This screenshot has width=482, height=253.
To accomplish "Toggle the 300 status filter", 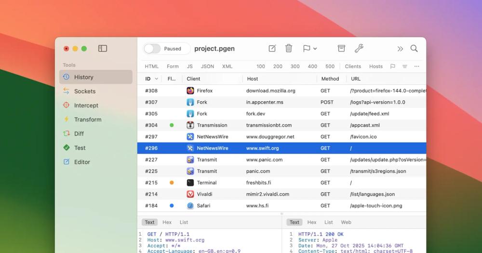I will click(295, 67).
